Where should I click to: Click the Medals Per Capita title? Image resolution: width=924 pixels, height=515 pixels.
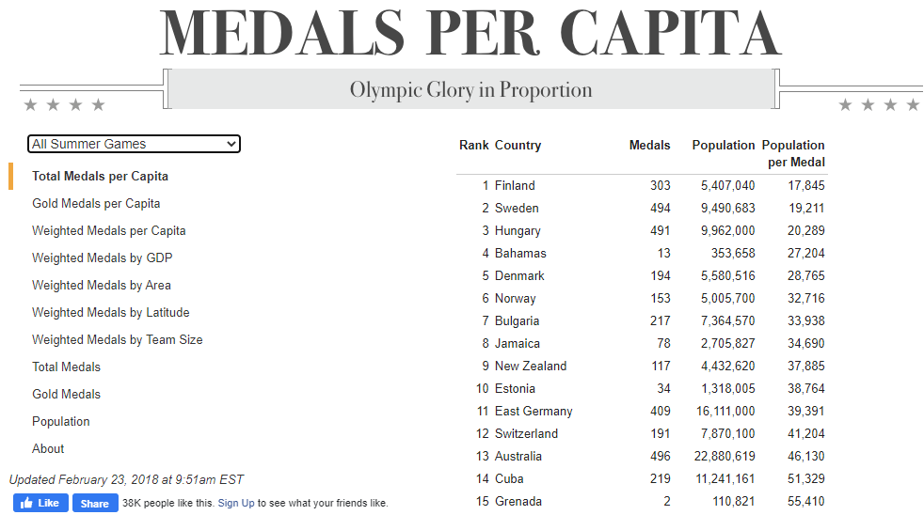pyautogui.click(x=470, y=34)
